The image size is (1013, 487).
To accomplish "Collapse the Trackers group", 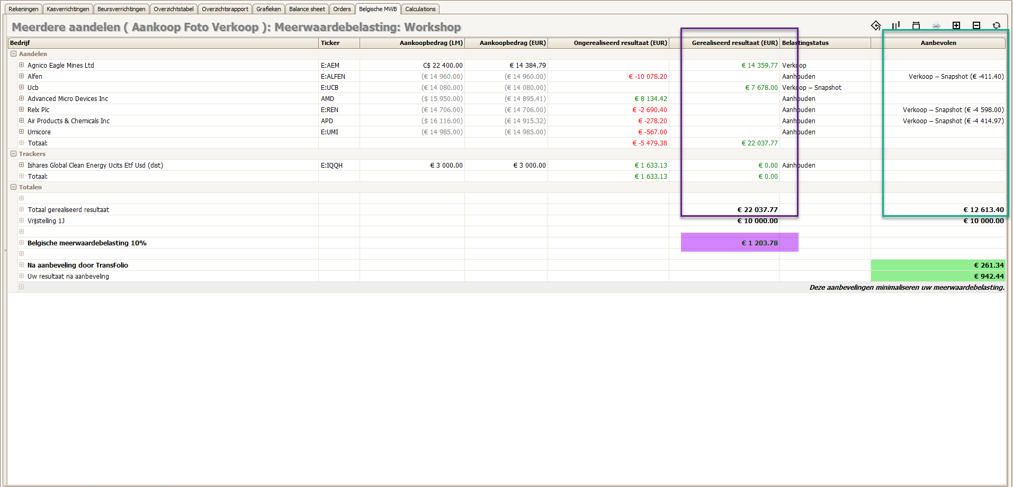I will (14, 154).
